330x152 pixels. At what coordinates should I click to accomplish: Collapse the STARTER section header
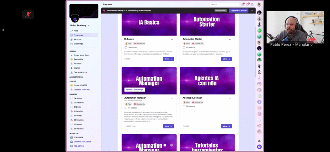[x=73, y=81]
